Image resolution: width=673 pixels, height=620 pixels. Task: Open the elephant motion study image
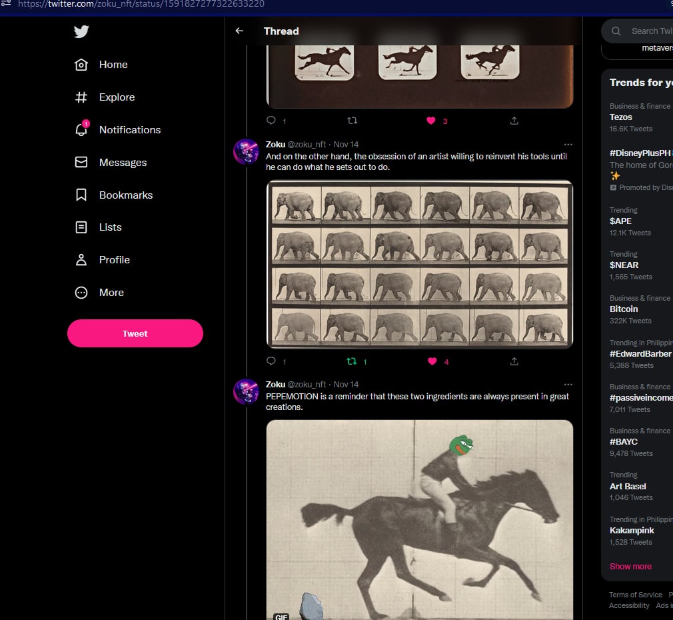click(x=420, y=264)
